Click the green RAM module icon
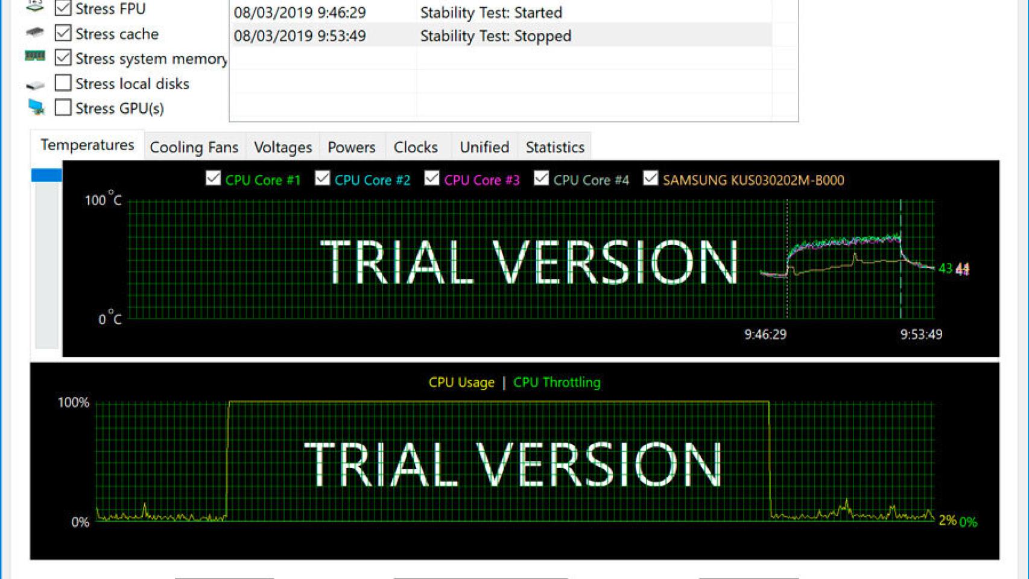This screenshot has height=579, width=1029. [35, 57]
